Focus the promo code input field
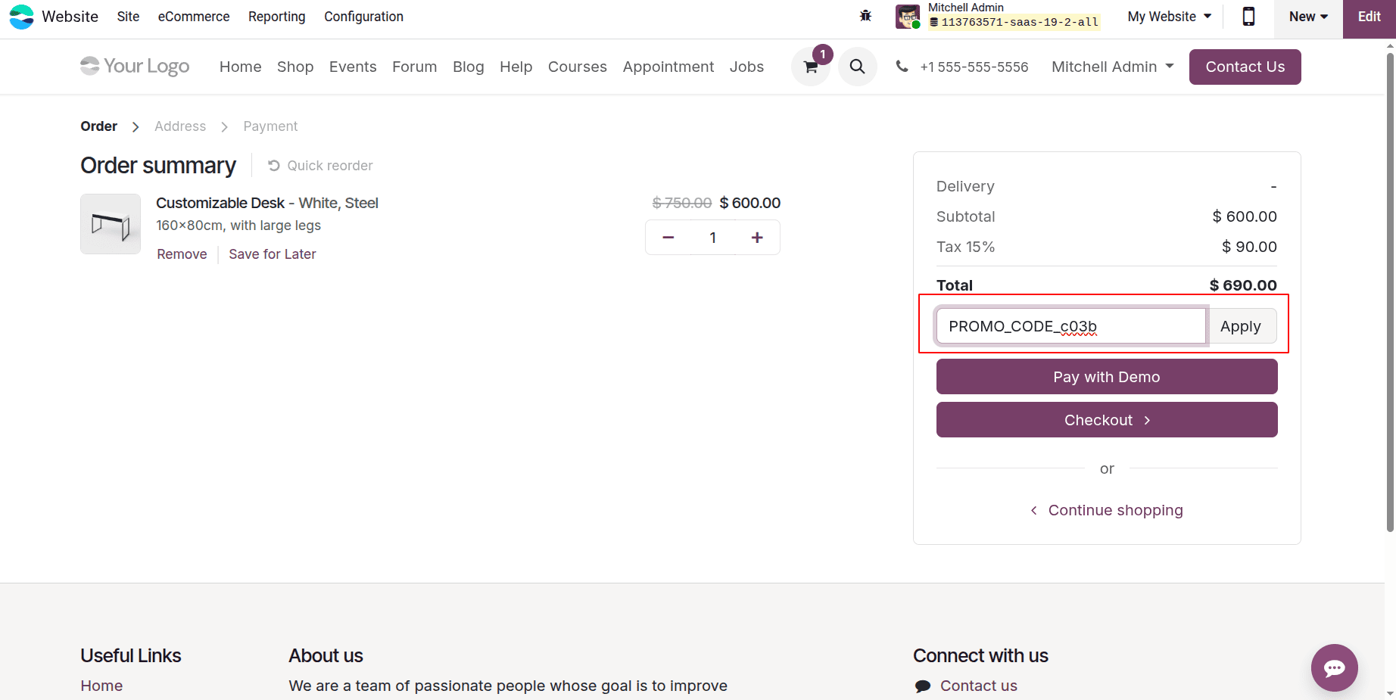Viewport: 1396px width, 700px height. [x=1071, y=326]
